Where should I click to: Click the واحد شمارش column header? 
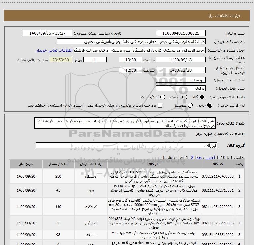(91, 164)
